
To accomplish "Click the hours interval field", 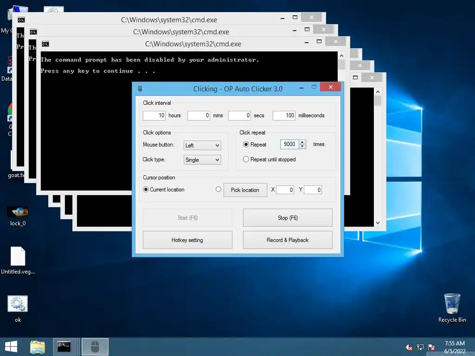I will point(154,115).
